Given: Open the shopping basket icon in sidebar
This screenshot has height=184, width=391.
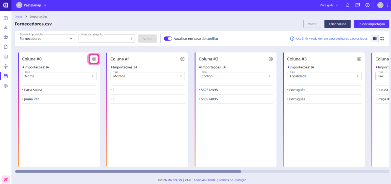Looking at the screenshot, I should tap(6, 37).
